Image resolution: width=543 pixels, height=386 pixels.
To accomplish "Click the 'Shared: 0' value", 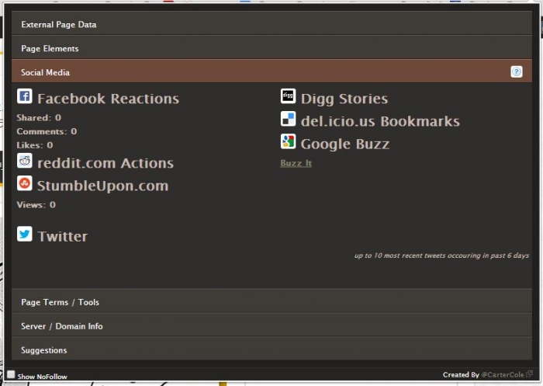I will pos(39,117).
